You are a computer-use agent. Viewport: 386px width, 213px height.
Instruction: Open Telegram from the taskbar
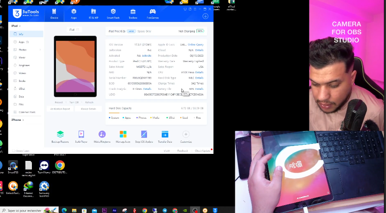pyautogui.click(x=165, y=211)
